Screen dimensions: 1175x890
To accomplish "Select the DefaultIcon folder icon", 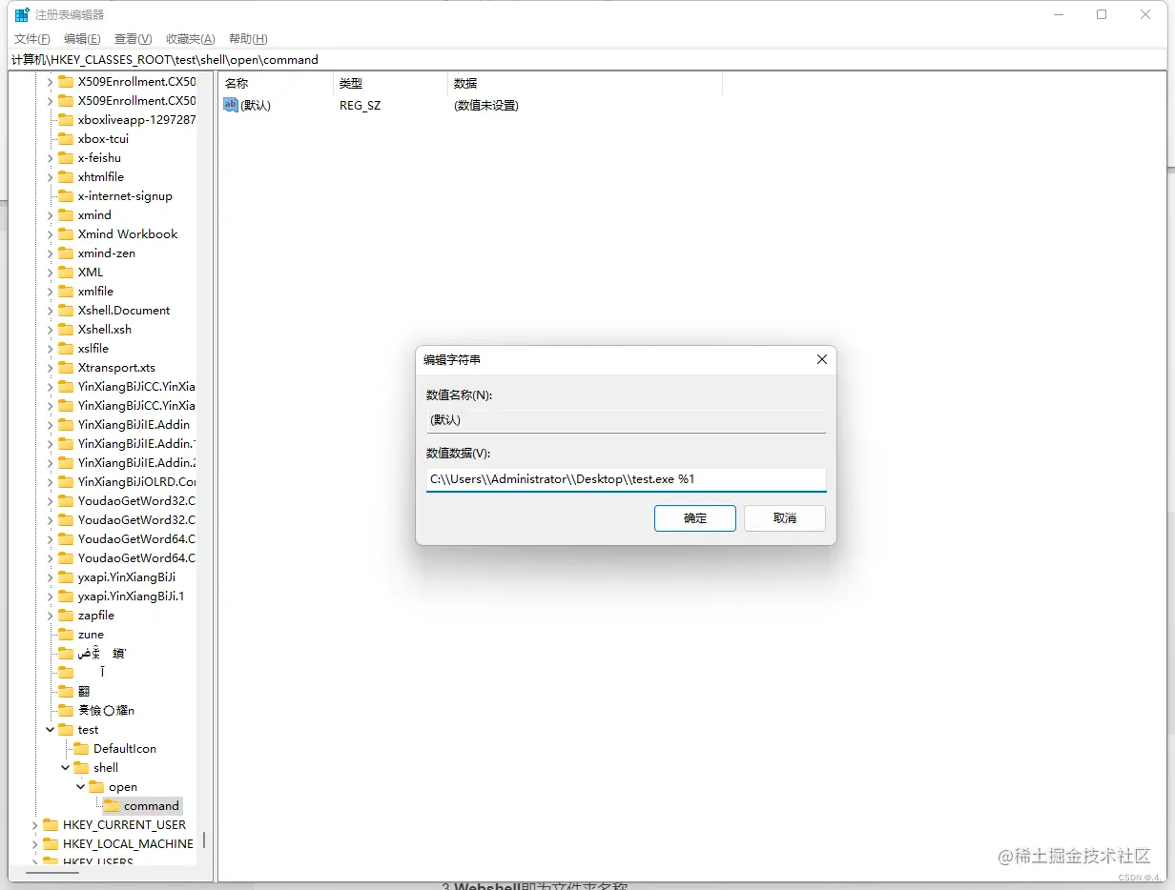I will click(x=81, y=749).
